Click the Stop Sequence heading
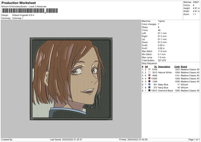201x142 pixels. point(149,64)
